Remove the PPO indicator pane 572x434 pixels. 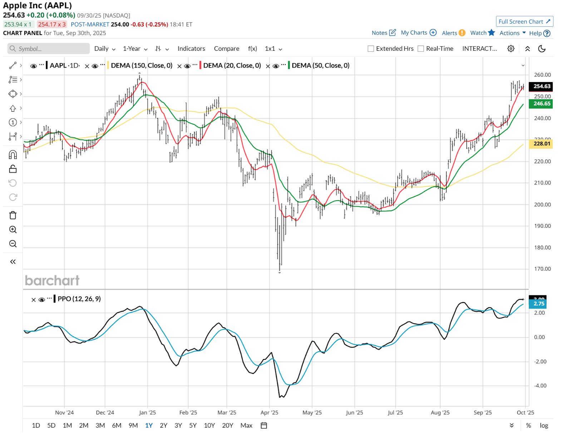pyautogui.click(x=34, y=300)
